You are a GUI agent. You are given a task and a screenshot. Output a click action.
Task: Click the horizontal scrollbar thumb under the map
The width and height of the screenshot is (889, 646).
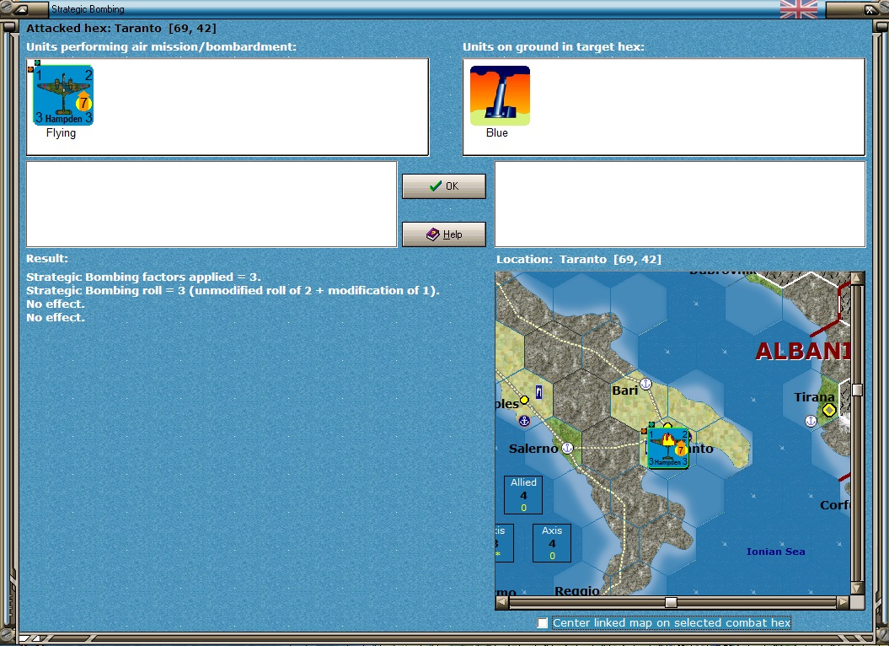[x=671, y=602]
